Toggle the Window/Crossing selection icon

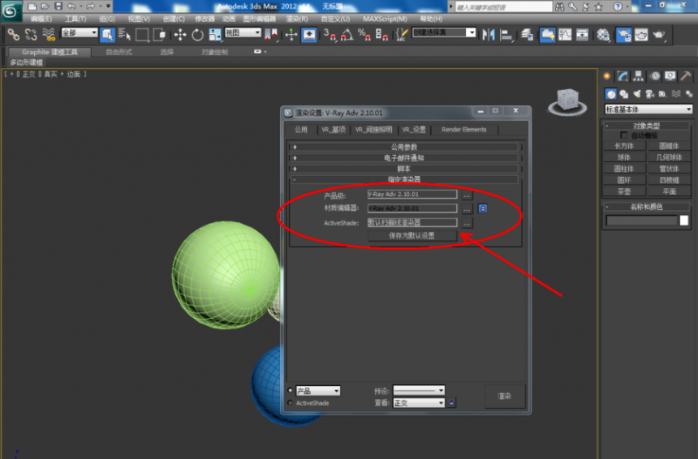tap(159, 34)
